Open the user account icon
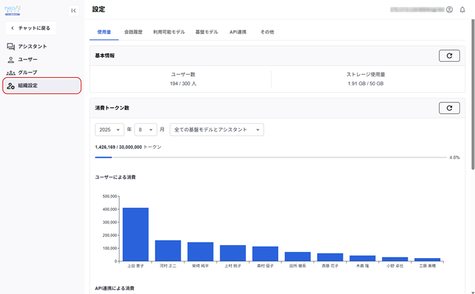 click(x=449, y=9)
